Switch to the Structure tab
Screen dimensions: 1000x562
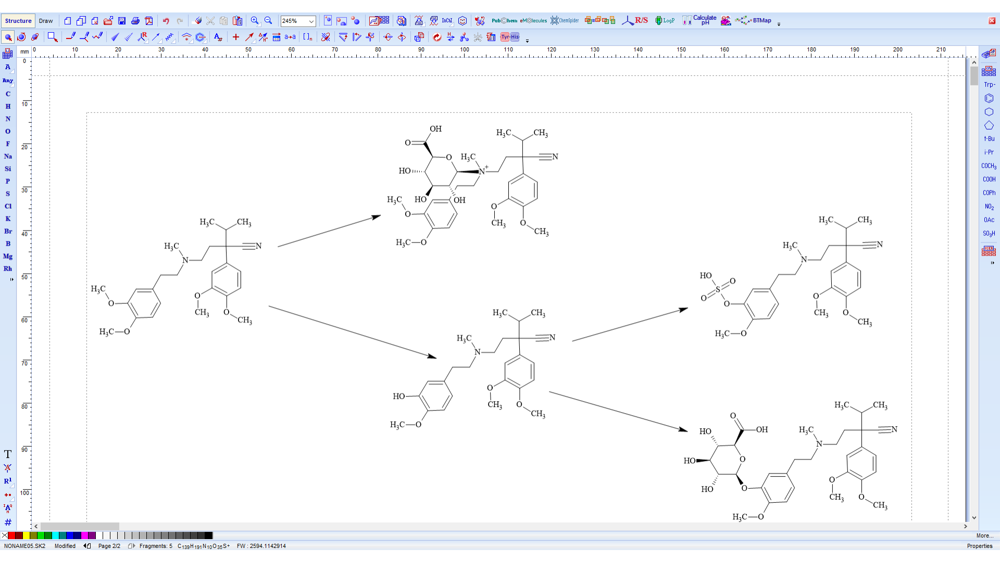click(18, 20)
